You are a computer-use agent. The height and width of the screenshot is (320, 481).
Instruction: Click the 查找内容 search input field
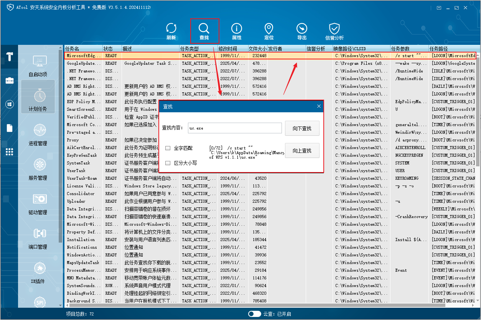tap(235, 128)
